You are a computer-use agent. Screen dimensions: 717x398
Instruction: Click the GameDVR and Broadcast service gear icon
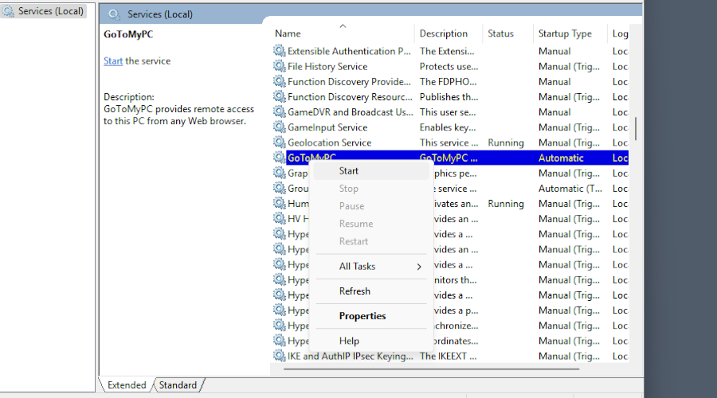tap(280, 111)
